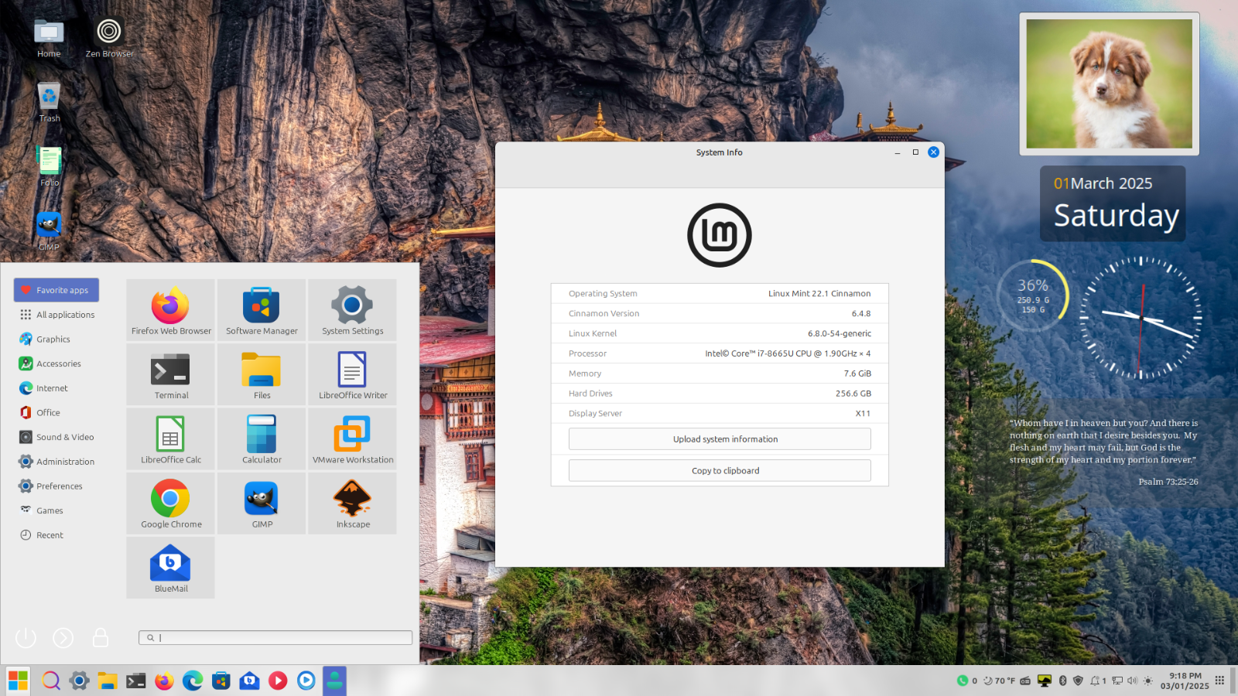
Task: Open the Administration category
Action: coord(56,462)
